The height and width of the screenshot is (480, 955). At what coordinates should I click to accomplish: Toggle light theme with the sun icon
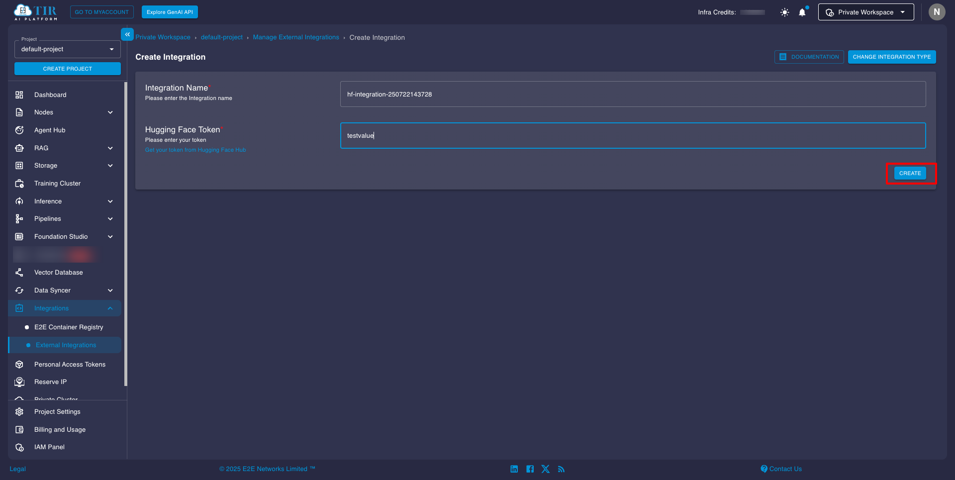tap(784, 12)
